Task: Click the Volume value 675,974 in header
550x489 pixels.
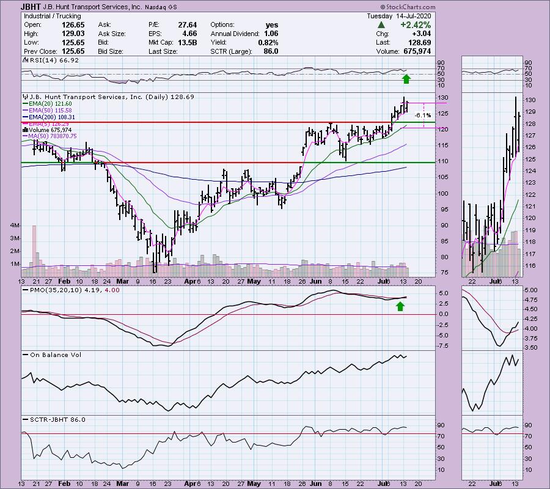Action: 416,51
